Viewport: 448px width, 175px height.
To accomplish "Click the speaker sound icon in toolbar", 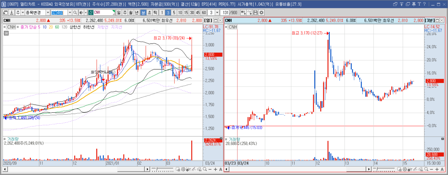I will pyautogui.click(x=81, y=13).
